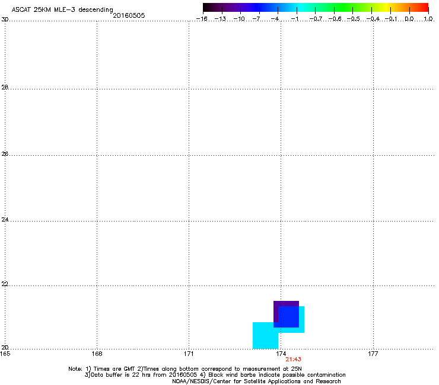The width and height of the screenshot is (439, 385).
Task: Click the 20160505 date below the title
Action: (129, 15)
